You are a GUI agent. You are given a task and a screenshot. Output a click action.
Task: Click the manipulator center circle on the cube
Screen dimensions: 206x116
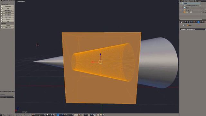(100, 62)
